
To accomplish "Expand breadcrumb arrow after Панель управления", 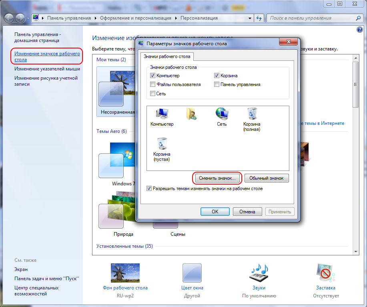I will coord(96,18).
